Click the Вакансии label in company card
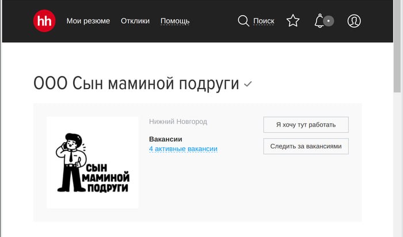Image resolution: width=403 pixels, height=237 pixels. (x=166, y=139)
